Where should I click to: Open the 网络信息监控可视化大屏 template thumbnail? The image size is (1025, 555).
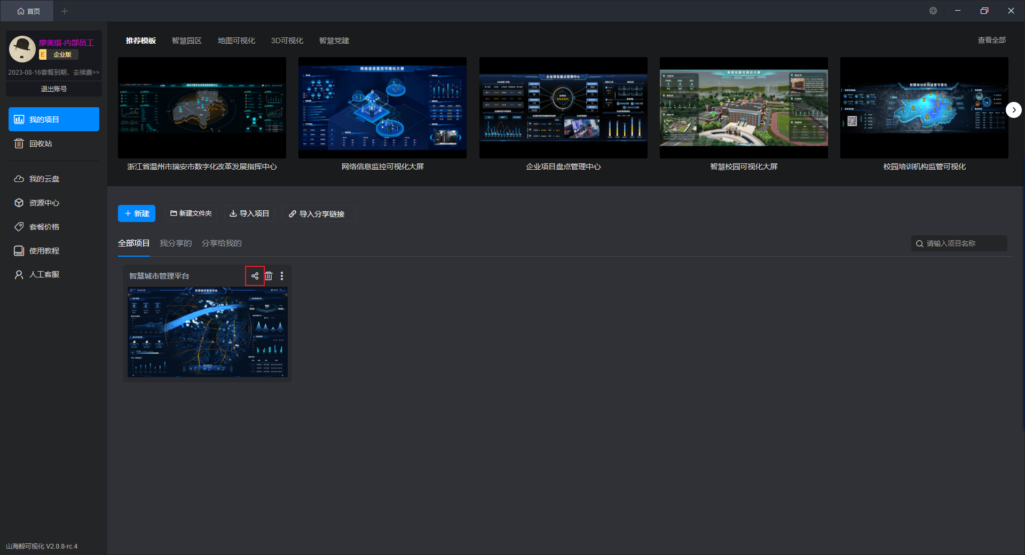click(382, 108)
